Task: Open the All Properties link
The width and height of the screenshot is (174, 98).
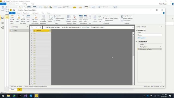Action: 141,38
